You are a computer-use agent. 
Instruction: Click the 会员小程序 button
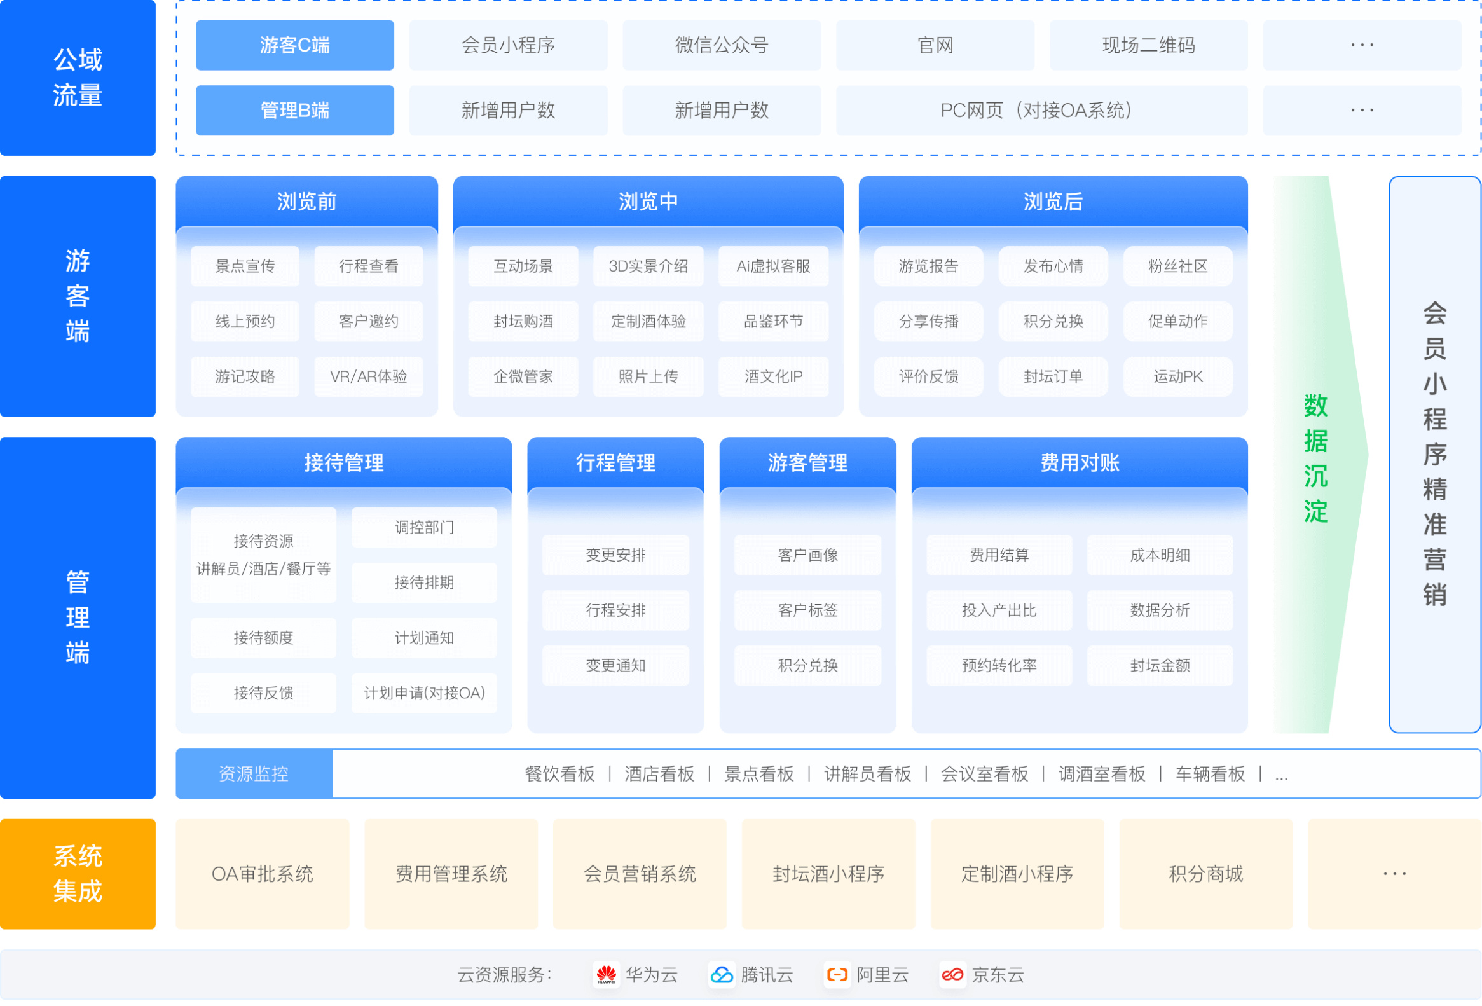tap(508, 45)
